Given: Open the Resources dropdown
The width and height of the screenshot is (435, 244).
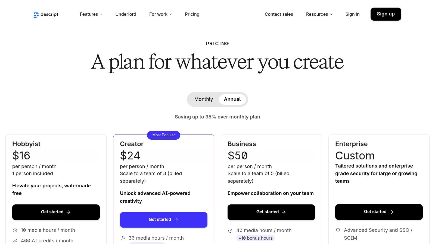Looking at the screenshot, I should point(319,14).
